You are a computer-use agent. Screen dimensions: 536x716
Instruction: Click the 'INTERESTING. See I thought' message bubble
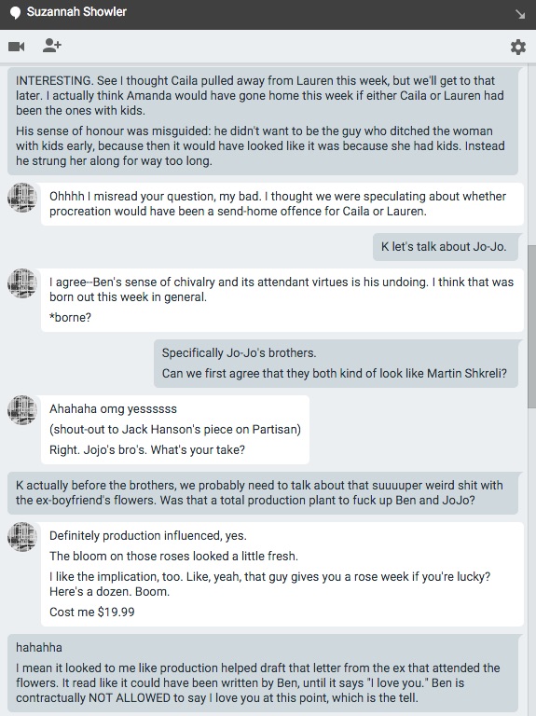click(263, 121)
